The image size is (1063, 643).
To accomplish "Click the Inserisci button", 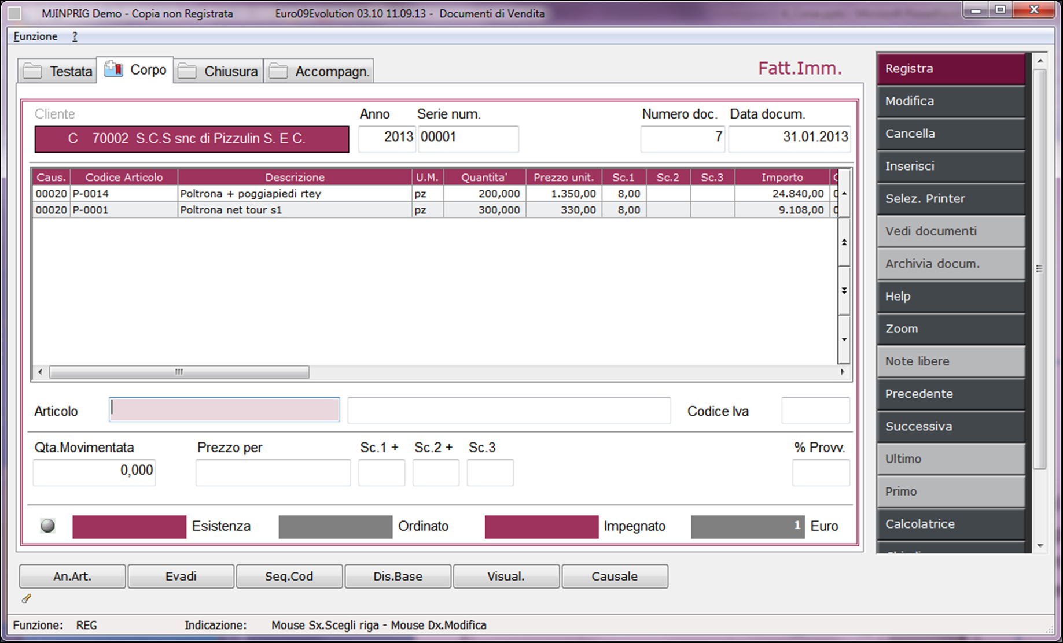I will (951, 166).
